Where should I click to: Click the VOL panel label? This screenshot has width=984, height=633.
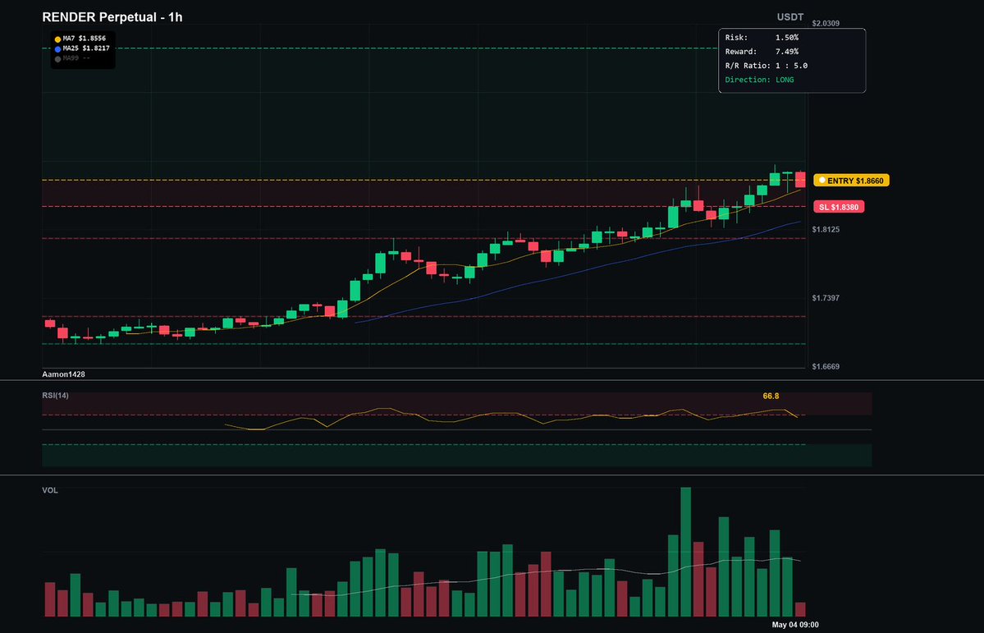pos(50,490)
